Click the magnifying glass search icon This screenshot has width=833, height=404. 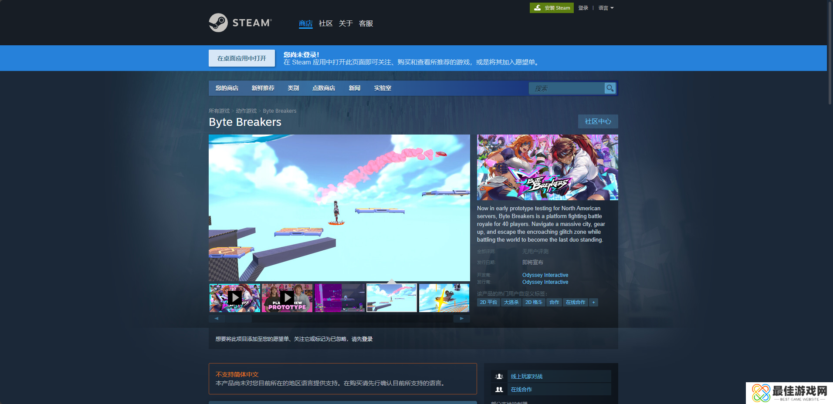610,88
